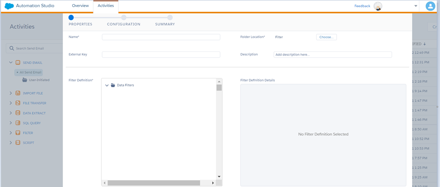The width and height of the screenshot is (440, 187).
Task: Select the User-Initiated folder
Action: tap(38, 80)
